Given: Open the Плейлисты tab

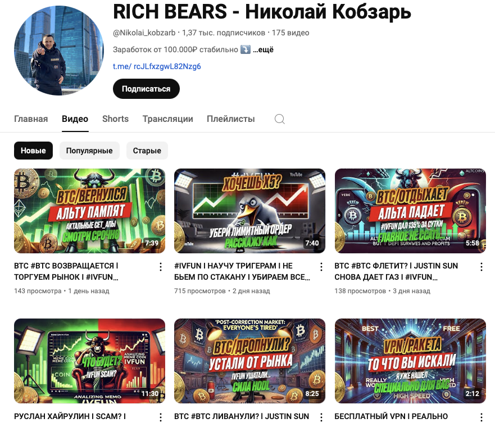Looking at the screenshot, I should [231, 119].
